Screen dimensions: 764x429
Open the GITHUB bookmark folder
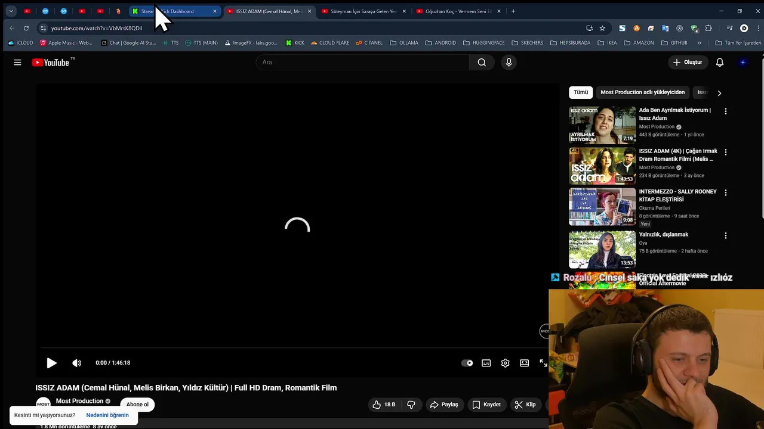pyautogui.click(x=674, y=43)
